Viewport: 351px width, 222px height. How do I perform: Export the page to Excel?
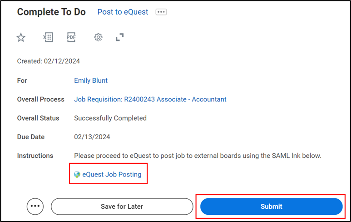click(48, 38)
